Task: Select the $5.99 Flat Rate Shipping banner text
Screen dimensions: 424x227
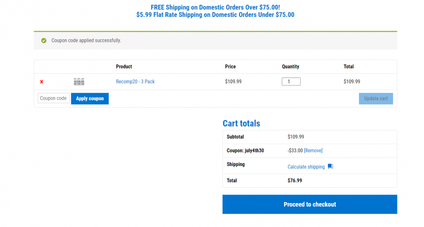Action: (215, 15)
